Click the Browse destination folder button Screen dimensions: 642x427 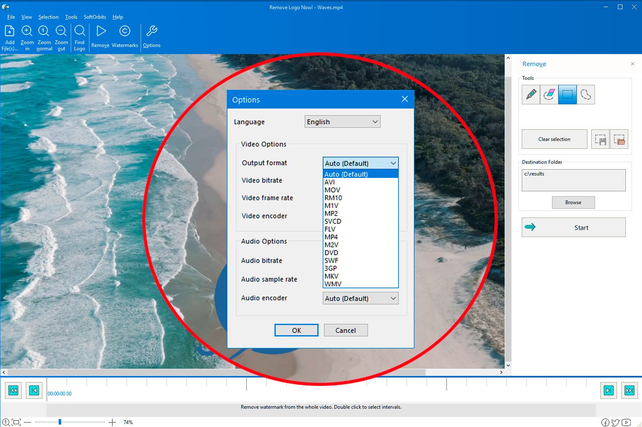click(x=573, y=202)
